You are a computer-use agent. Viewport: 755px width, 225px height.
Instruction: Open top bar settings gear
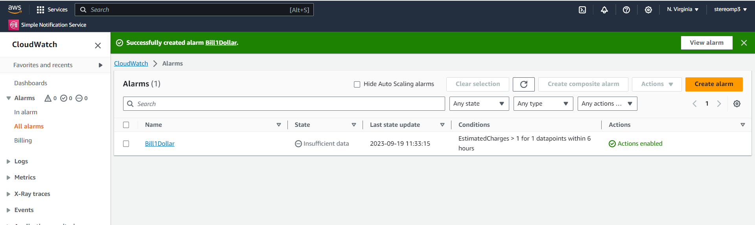[648, 10]
